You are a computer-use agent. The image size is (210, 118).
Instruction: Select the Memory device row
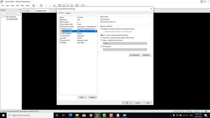tap(78, 20)
